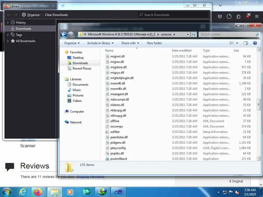Screen dimensions: 263x197
Task: Click the Search Downloads field
Action: [x=173, y=15]
